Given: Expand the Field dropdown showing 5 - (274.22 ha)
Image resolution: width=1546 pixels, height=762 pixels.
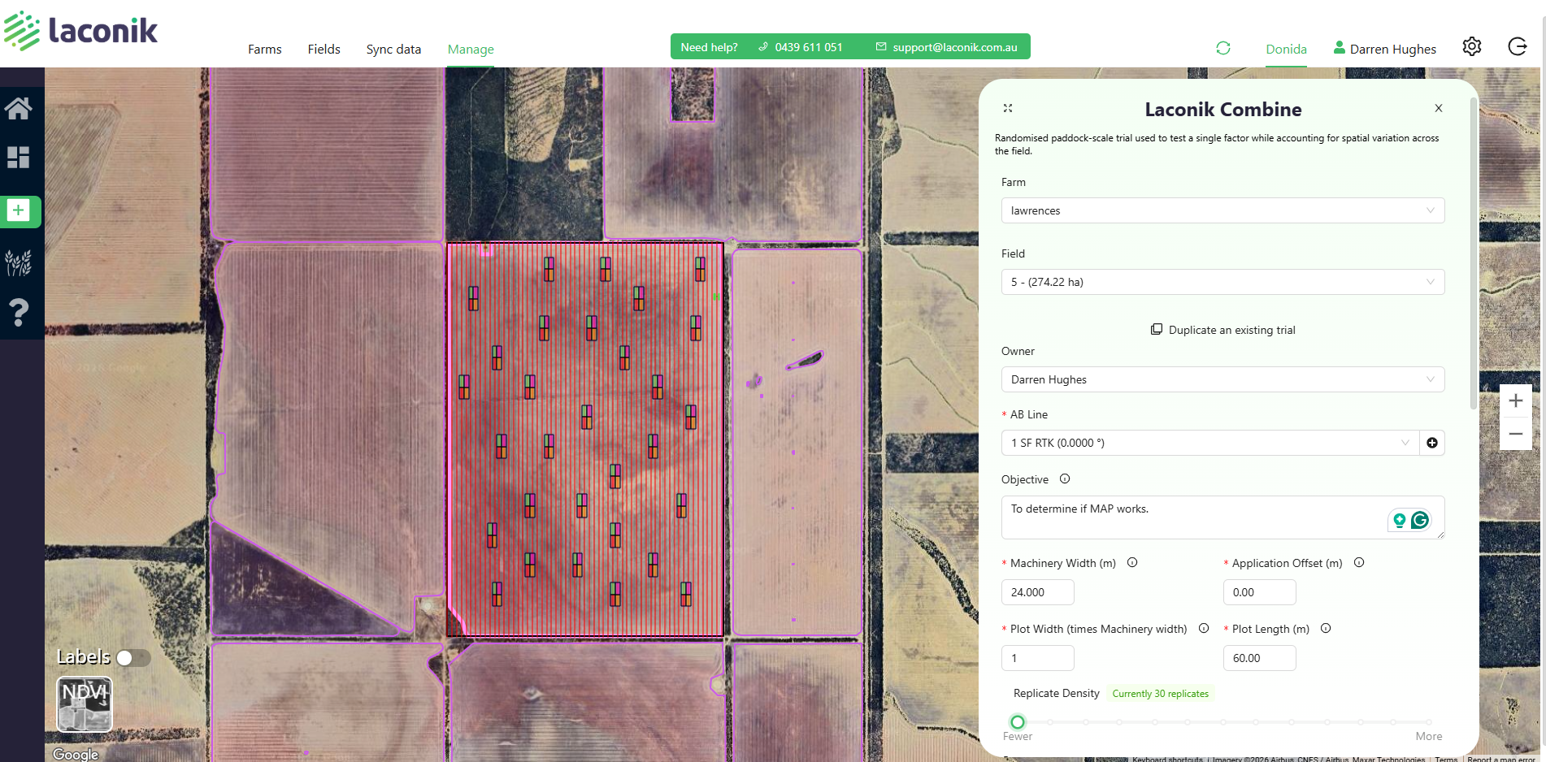Looking at the screenshot, I should (1222, 282).
